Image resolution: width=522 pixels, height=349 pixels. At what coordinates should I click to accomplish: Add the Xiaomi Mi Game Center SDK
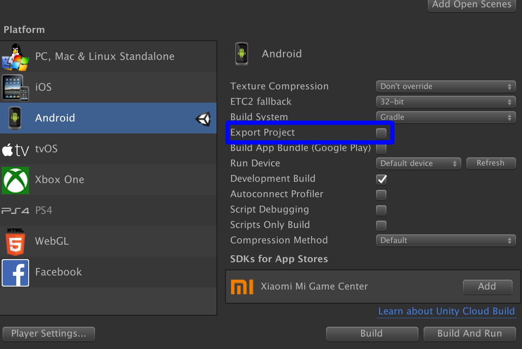pos(487,287)
